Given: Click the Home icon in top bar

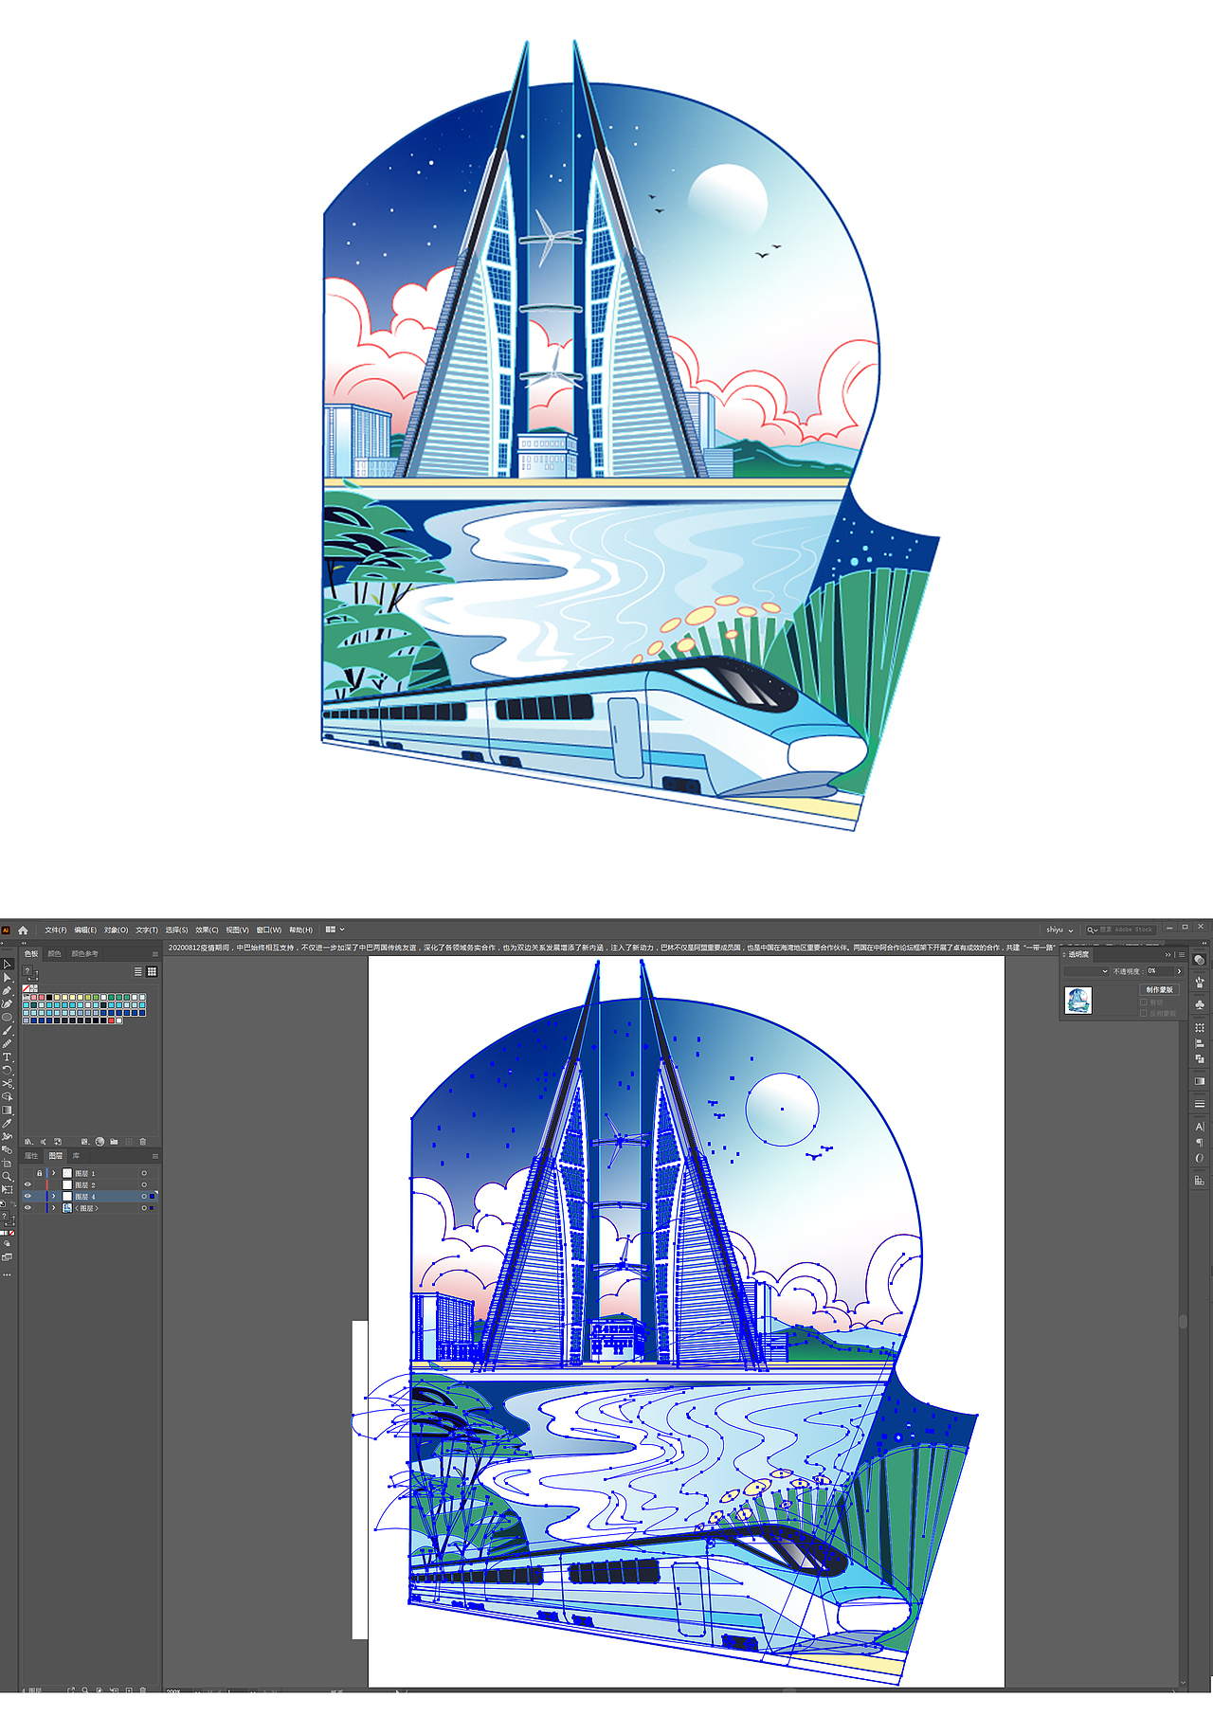Looking at the screenshot, I should click(x=23, y=930).
